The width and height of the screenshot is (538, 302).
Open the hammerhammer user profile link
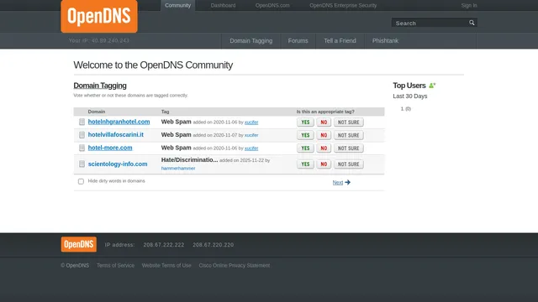pyautogui.click(x=178, y=169)
